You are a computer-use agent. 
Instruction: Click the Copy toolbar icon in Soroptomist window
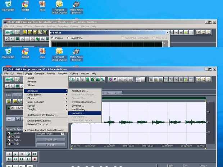coord(73,79)
